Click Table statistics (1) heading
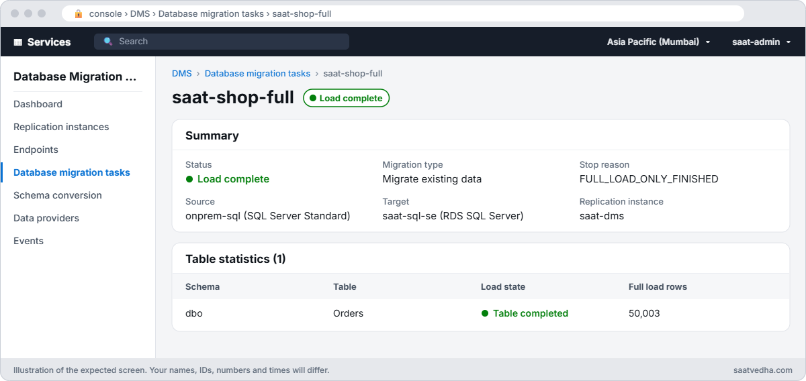Viewport: 806px width, 381px height. [x=236, y=259]
